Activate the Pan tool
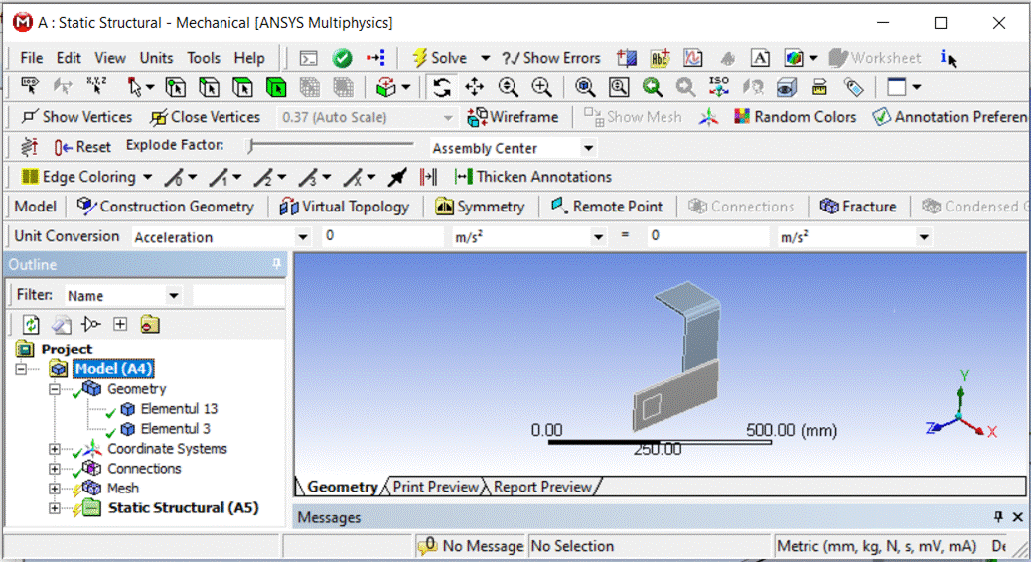The height and width of the screenshot is (562, 1031). [474, 86]
